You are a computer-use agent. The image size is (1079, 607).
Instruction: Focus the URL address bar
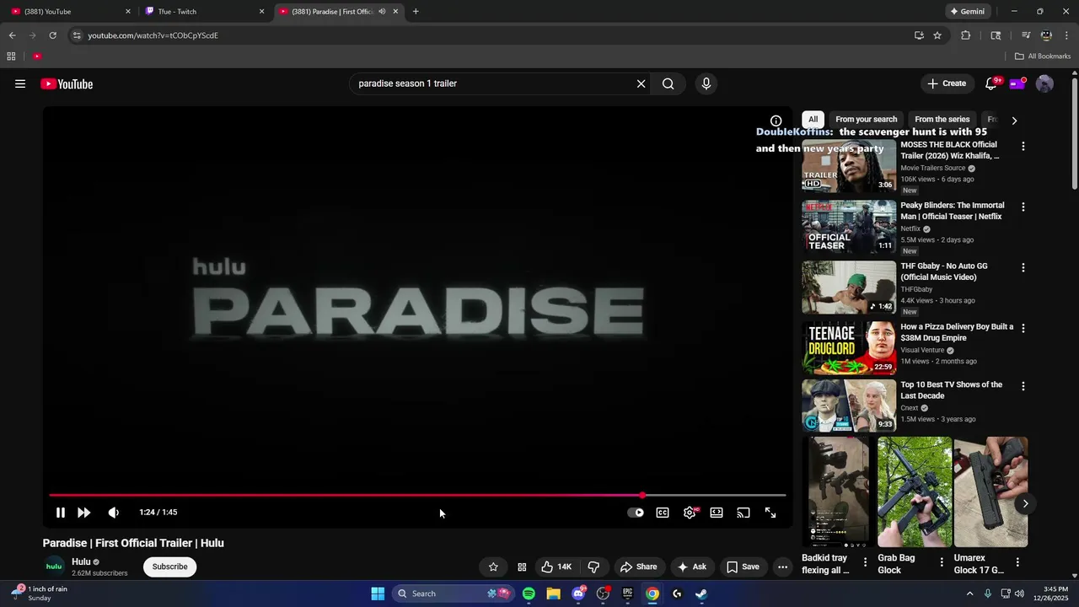tap(489, 35)
